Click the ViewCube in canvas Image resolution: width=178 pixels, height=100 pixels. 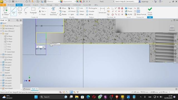click(172, 28)
